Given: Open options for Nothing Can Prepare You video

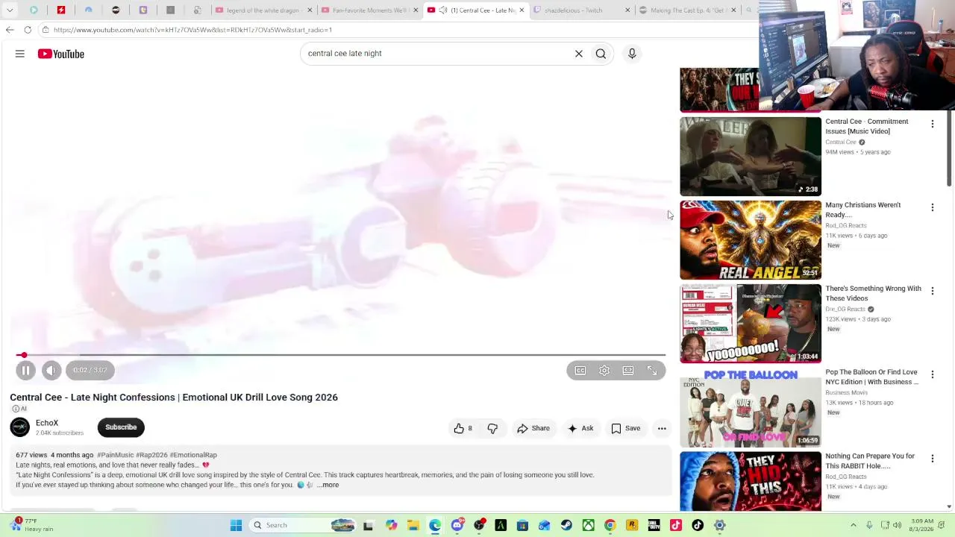Looking at the screenshot, I should click(x=932, y=459).
